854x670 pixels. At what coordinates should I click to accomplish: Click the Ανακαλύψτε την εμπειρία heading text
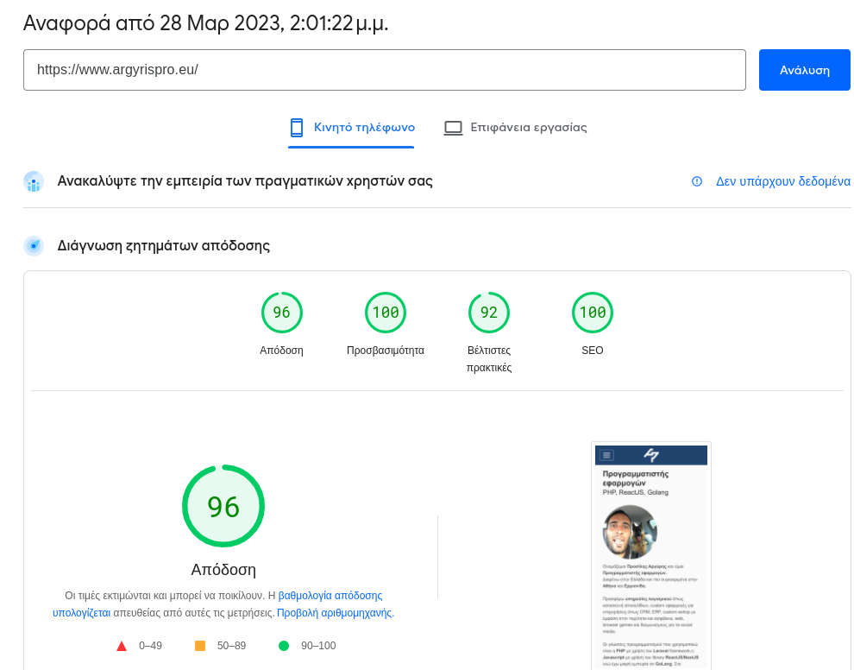point(245,181)
